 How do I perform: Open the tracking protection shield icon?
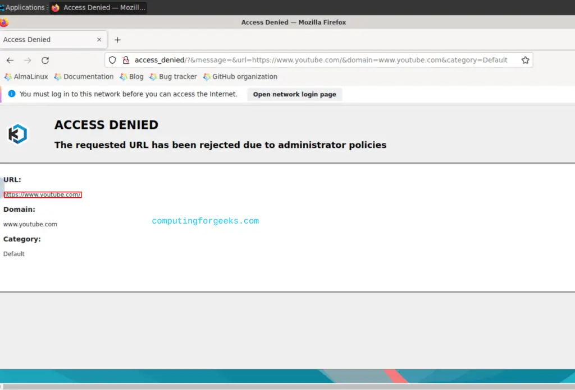pos(112,60)
